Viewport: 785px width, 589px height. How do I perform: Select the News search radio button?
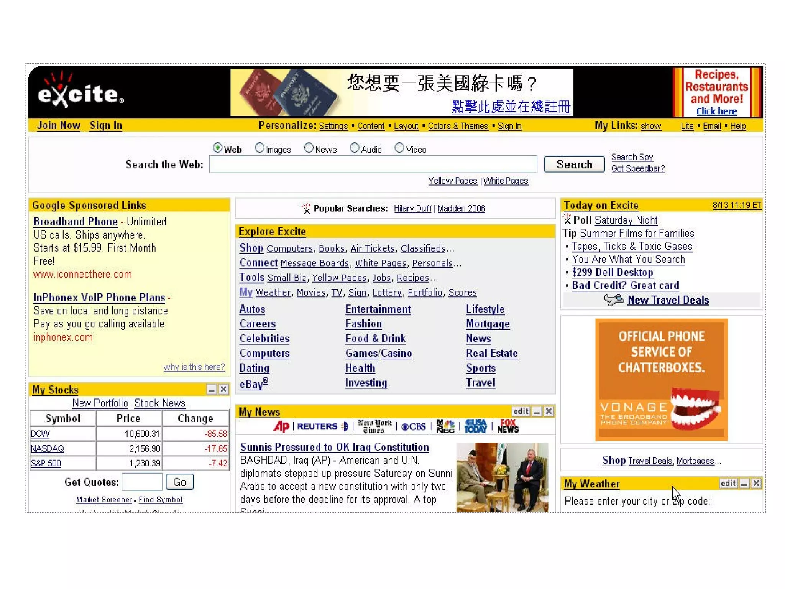pos(309,148)
